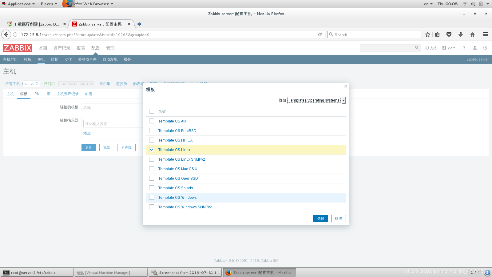Check Template OS Mac OS X checkbox
The height and width of the screenshot is (277, 492).
[x=152, y=169]
